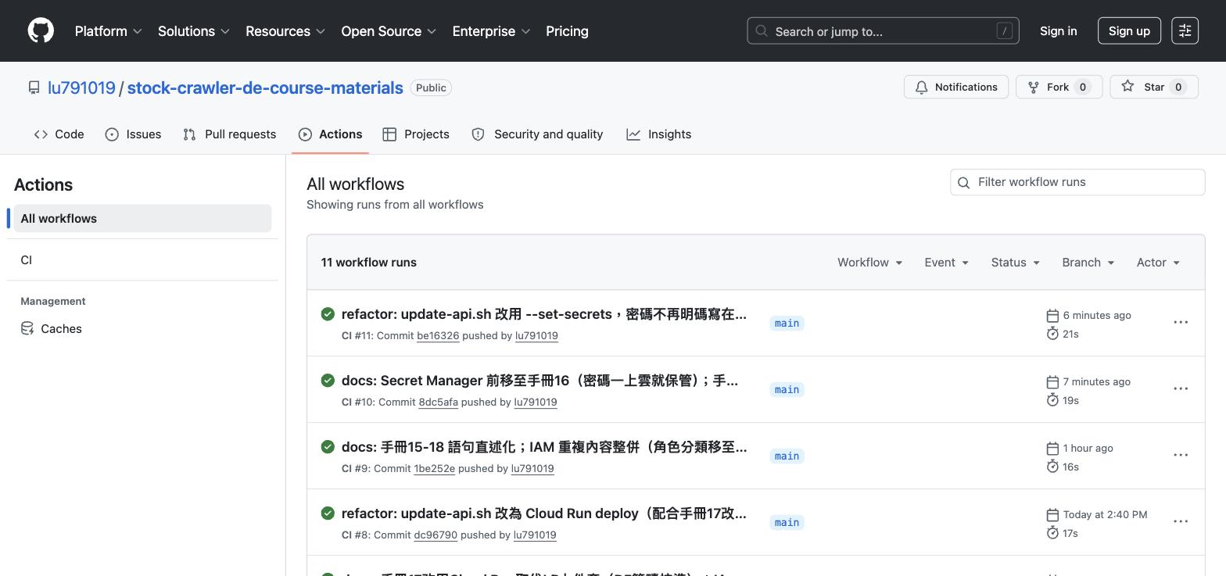Select All workflows in sidebar
The width and height of the screenshot is (1226, 576).
click(x=142, y=219)
